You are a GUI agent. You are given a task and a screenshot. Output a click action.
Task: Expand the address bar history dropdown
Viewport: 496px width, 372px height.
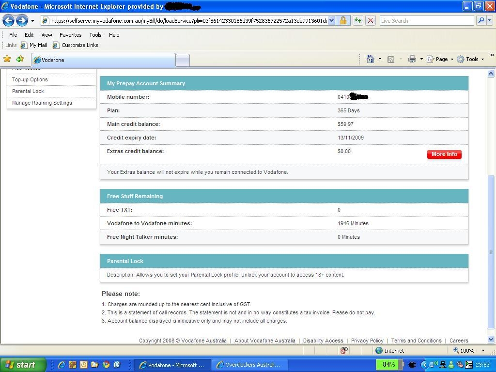(331, 21)
